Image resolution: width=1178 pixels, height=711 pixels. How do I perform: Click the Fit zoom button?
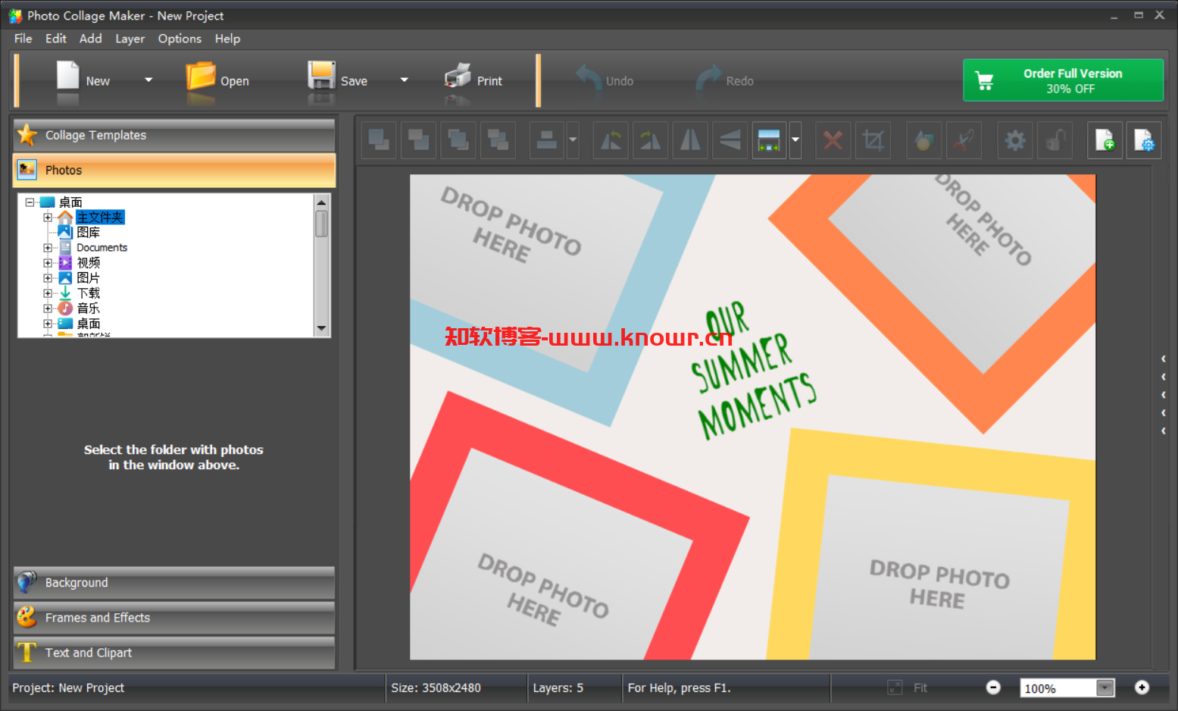pyautogui.click(x=908, y=688)
